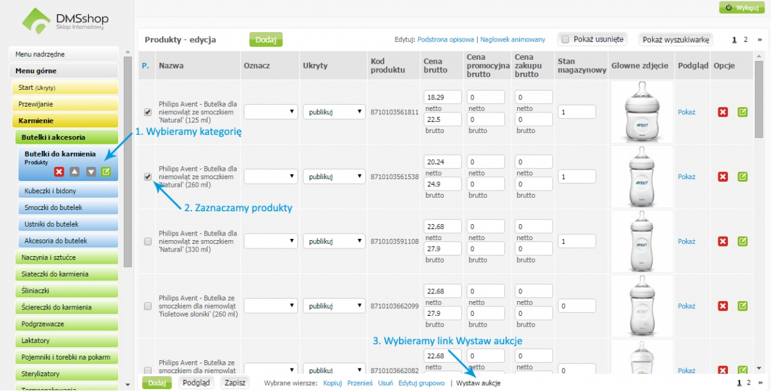This screenshot has width=771, height=391.
Task: Click Pokaż preview link for 125 ml bottle
Action: click(687, 112)
